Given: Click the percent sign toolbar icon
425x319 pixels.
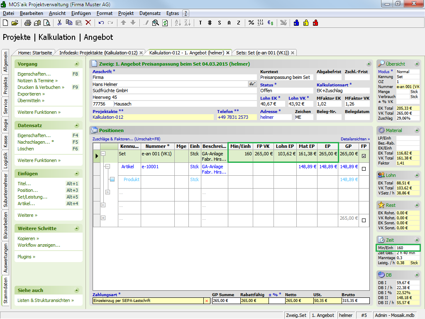Looking at the screenshot, I should tap(251, 23).
